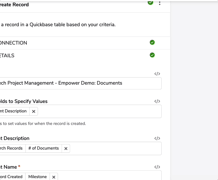Image resolution: width=218 pixels, height=180 pixels.
Task: Click the Create Record step title
Action: (x=14, y=5)
